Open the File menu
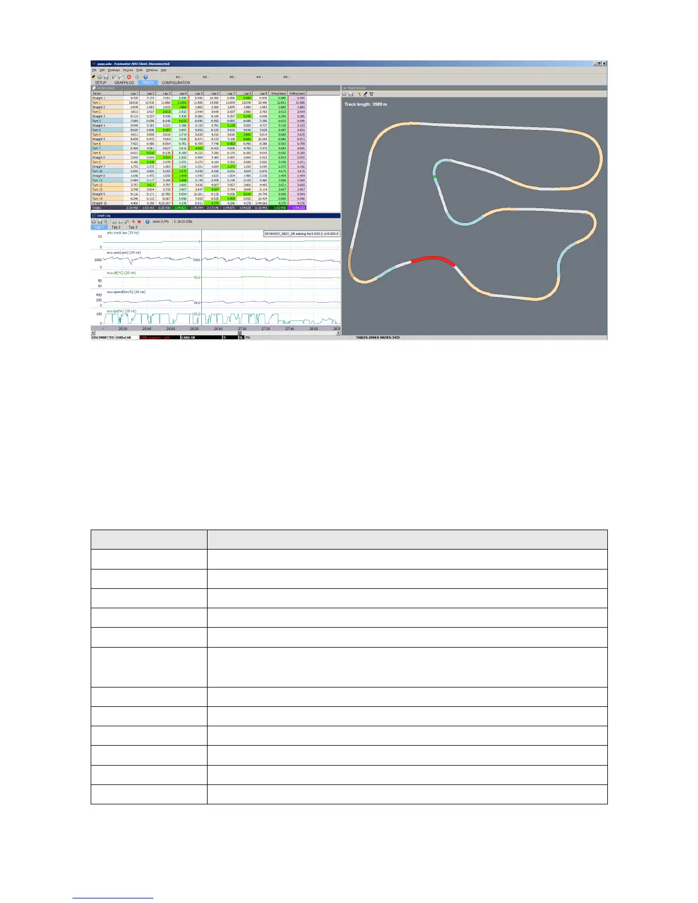 click(x=94, y=70)
